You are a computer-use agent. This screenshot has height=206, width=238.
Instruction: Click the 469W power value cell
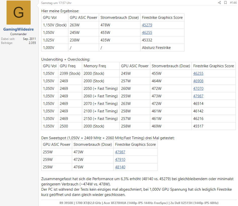pos(171,126)
